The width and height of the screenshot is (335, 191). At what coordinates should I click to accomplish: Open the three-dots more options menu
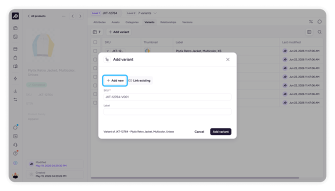point(63,16)
